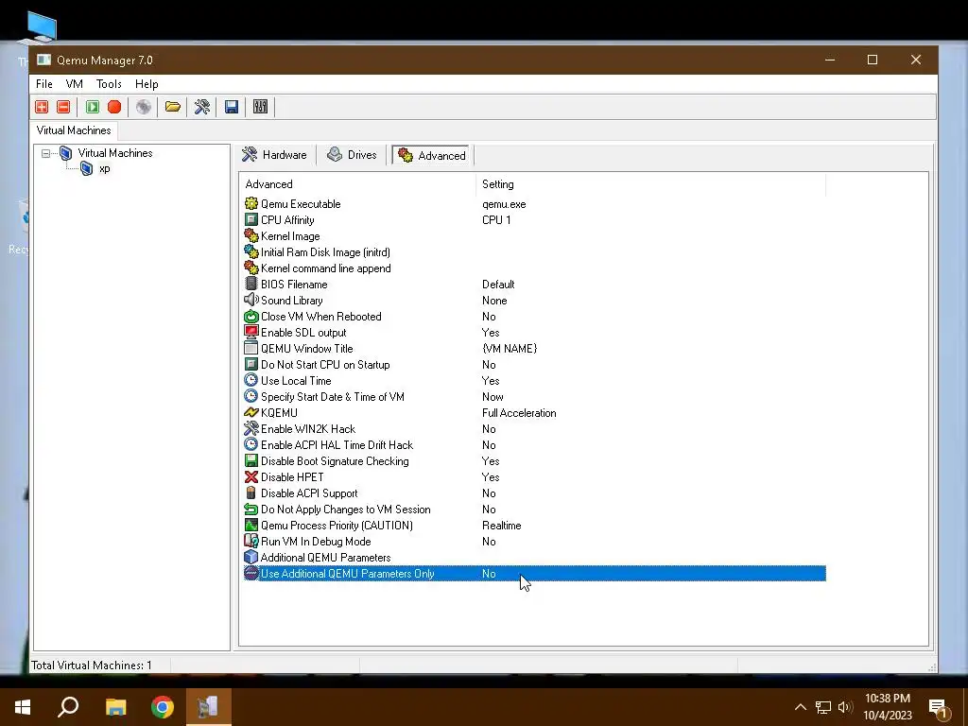Stop the VM with red stop icon
Viewport: 968px width, 726px height.
[x=114, y=107]
